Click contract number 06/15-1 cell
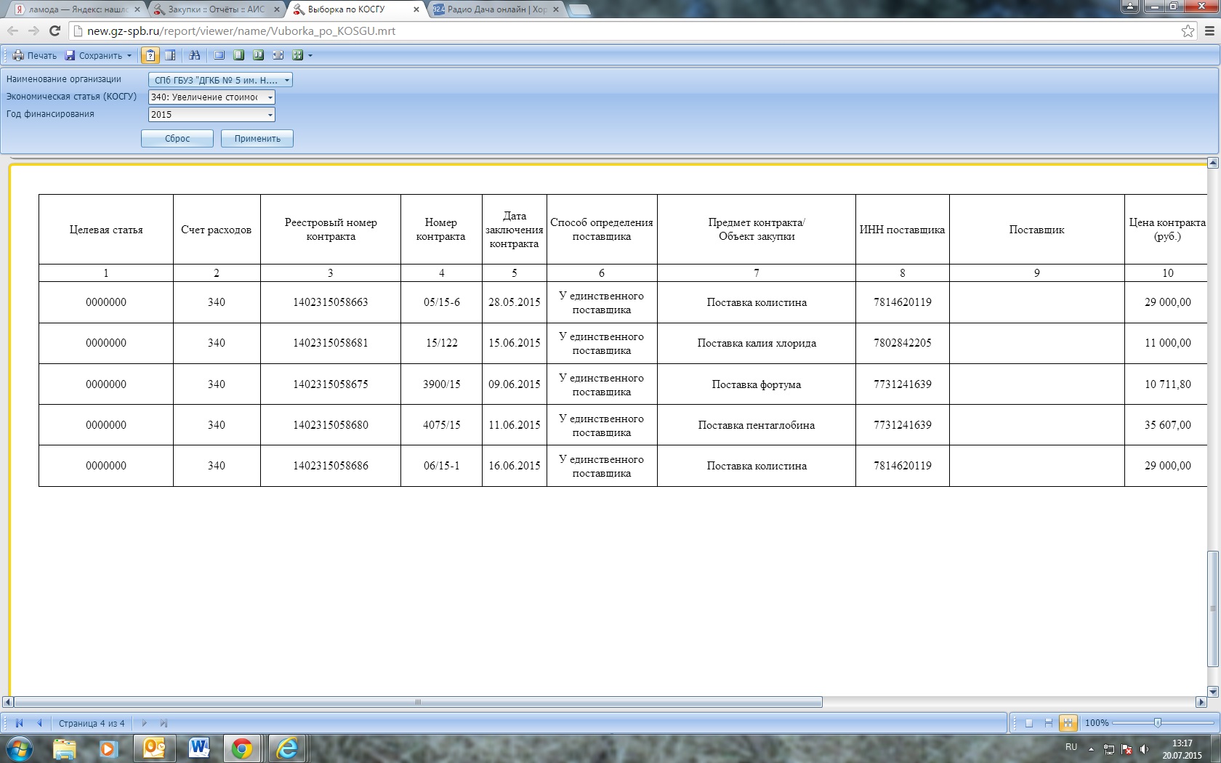Viewport: 1221px width, 763px height. (x=442, y=466)
